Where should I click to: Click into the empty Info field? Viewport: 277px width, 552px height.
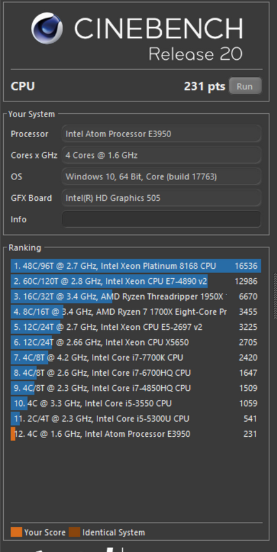point(162,219)
